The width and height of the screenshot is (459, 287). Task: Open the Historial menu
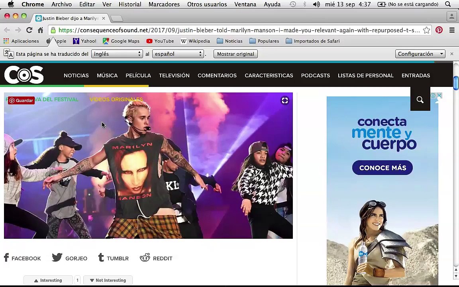(130, 4)
